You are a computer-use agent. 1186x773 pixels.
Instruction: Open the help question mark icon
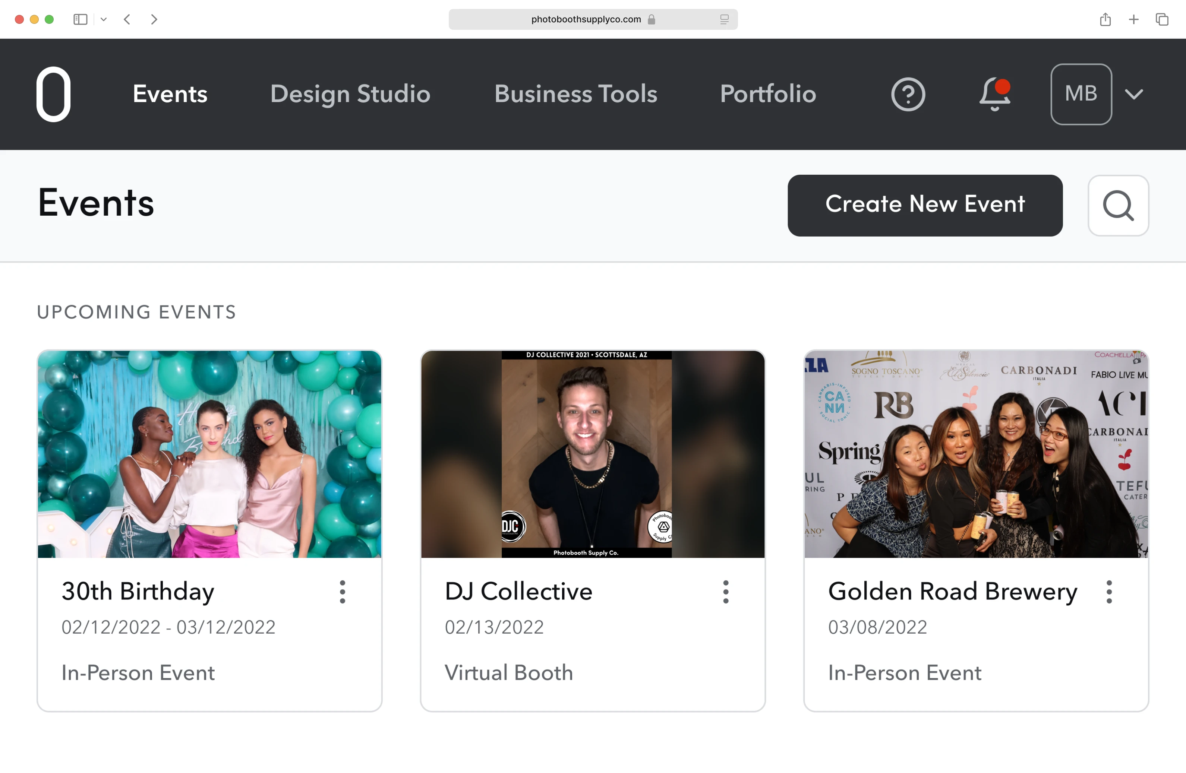click(908, 94)
